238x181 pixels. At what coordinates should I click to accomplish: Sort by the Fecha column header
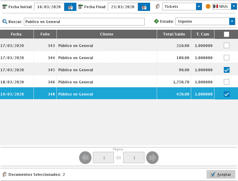16,34
